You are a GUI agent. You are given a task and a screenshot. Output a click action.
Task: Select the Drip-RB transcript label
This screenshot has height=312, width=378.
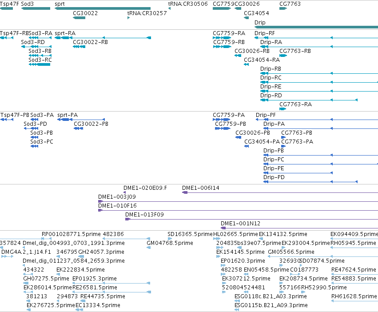coord(271,69)
